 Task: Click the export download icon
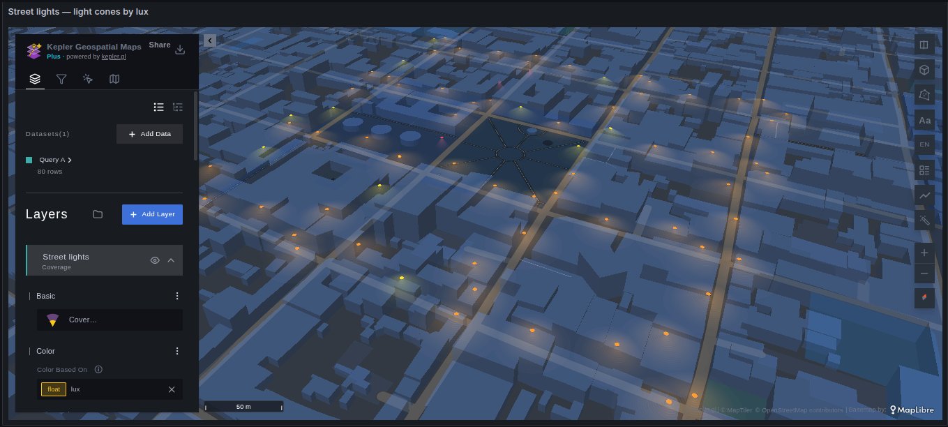(180, 50)
